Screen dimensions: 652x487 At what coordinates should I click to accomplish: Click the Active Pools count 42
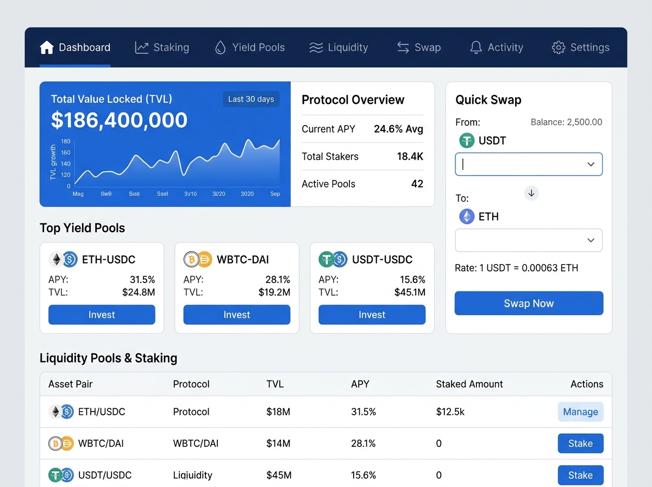pyautogui.click(x=417, y=184)
